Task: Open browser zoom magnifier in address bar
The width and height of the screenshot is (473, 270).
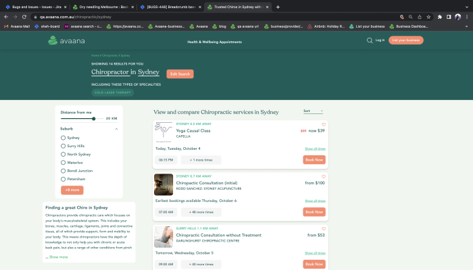Action: pos(411,17)
